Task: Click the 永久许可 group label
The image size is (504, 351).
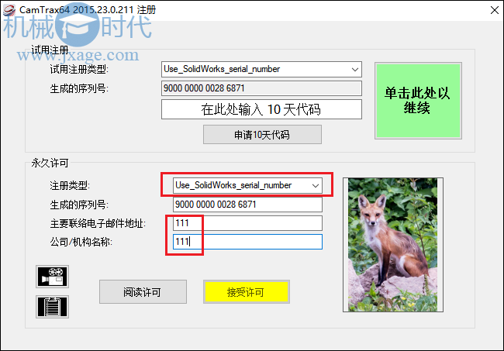Action: tap(50, 163)
